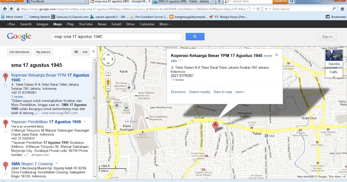The height and width of the screenshot is (182, 347).
Task: Star the SMA Negeri 1 Ciseeng result
Action: point(5,173)
